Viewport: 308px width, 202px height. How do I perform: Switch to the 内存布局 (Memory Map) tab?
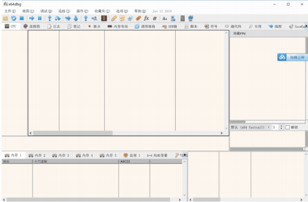click(118, 27)
